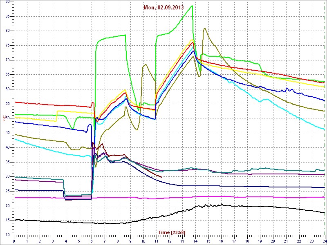Click hour 12 on the time axis
This screenshot has width=327, height=245.
pyautogui.click(x=170, y=241)
